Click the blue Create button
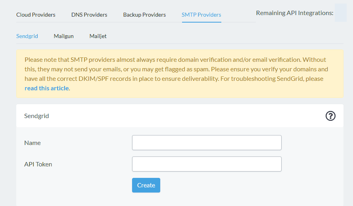The height and width of the screenshot is (206, 353). pos(146,185)
